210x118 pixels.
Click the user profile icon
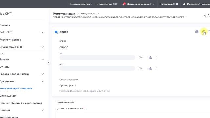[x=184, y=4]
